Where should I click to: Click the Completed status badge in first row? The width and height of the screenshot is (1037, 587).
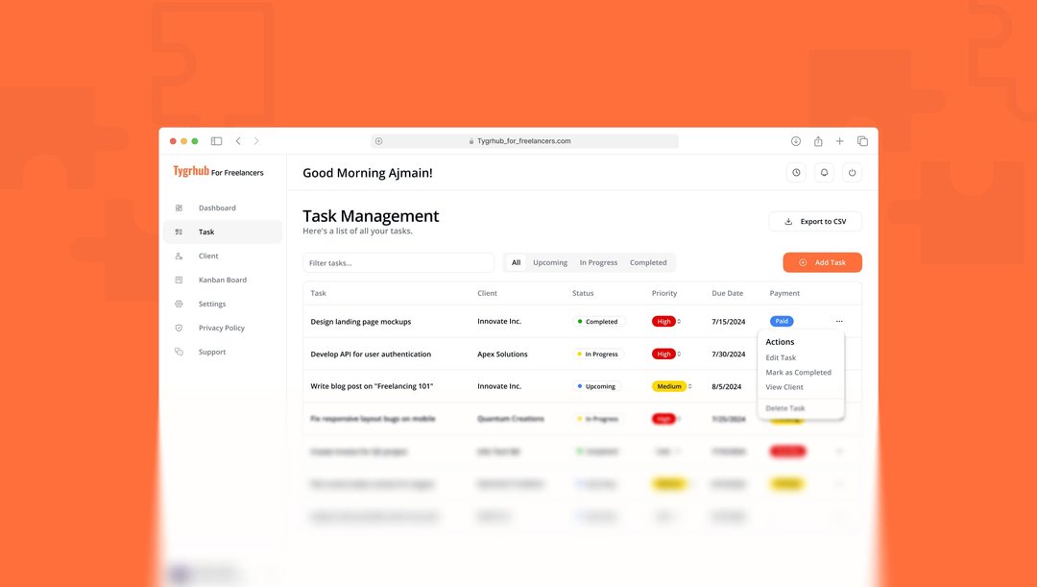(598, 322)
